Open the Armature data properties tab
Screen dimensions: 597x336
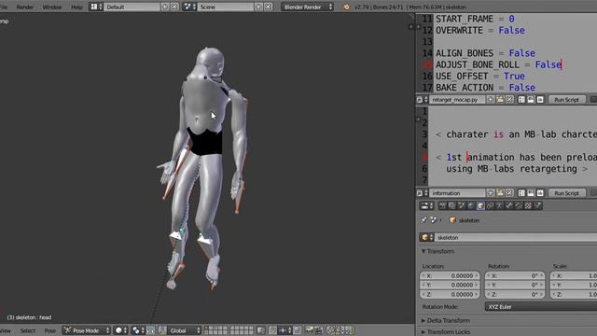[x=499, y=205]
